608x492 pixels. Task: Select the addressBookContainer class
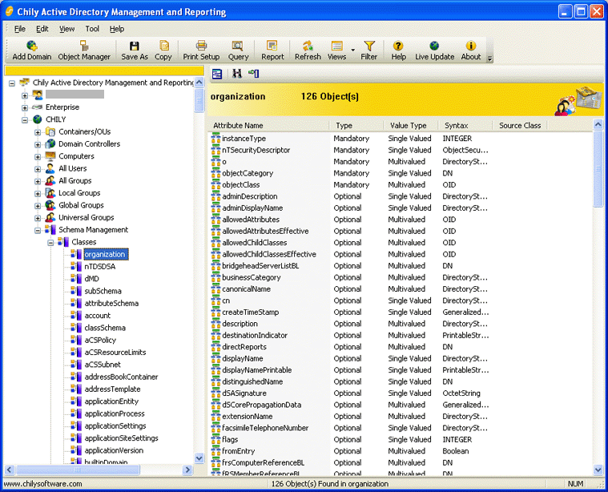[x=122, y=377]
